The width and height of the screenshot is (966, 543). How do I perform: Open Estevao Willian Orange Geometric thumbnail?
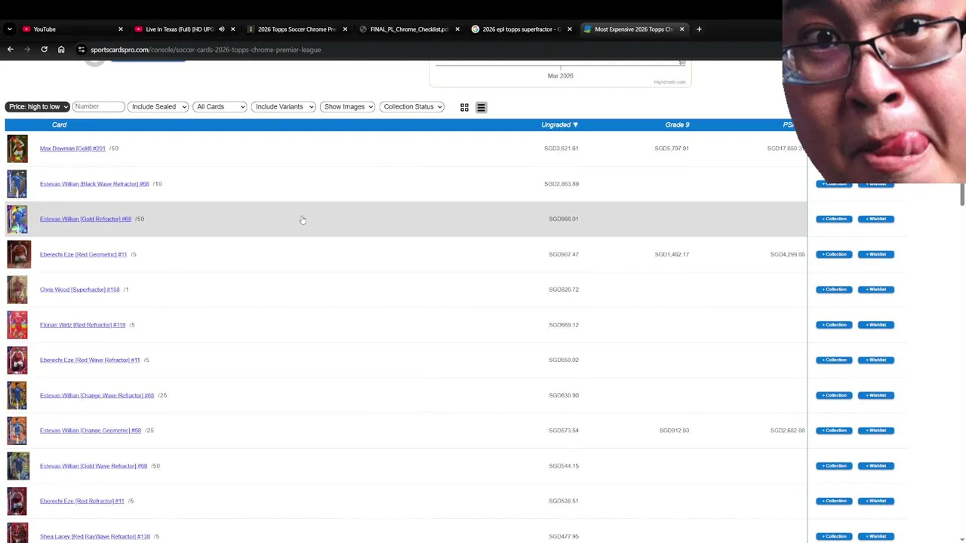pyautogui.click(x=17, y=431)
